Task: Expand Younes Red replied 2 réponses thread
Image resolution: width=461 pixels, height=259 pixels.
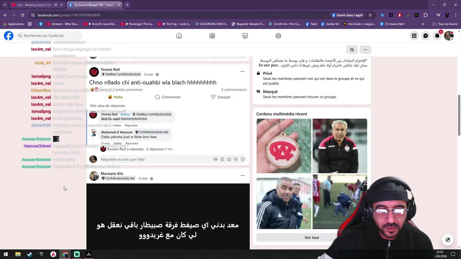Action: [140, 149]
